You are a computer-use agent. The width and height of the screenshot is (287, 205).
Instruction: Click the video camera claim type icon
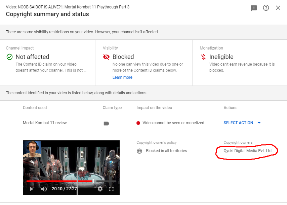(106, 124)
